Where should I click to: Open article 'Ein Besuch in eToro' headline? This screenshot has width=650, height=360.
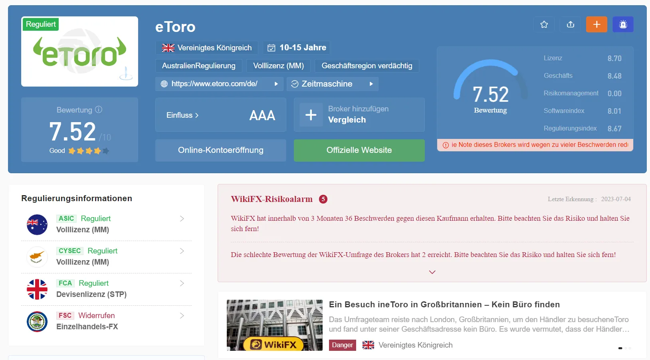click(x=444, y=305)
